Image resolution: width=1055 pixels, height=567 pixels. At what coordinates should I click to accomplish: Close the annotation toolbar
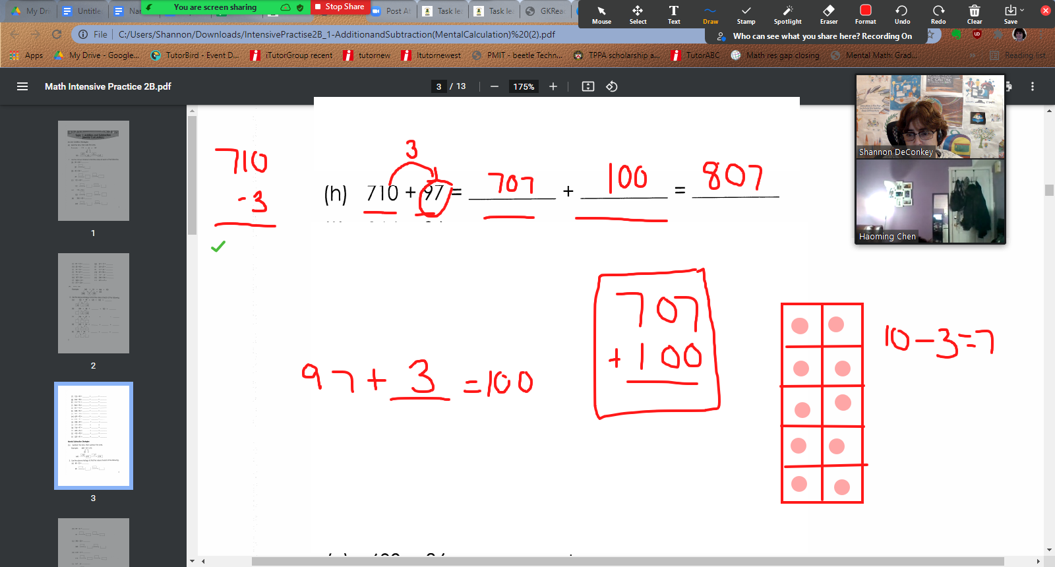[x=1045, y=11]
